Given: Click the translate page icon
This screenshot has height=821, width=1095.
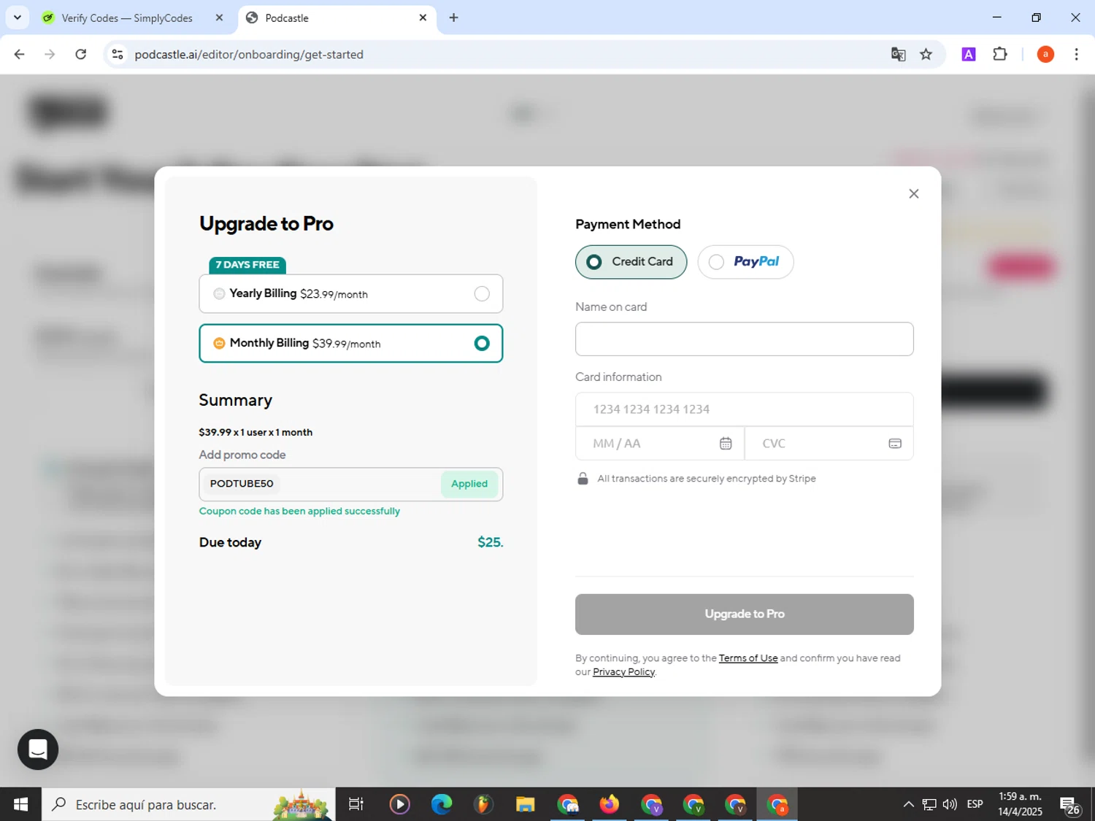Looking at the screenshot, I should point(898,54).
